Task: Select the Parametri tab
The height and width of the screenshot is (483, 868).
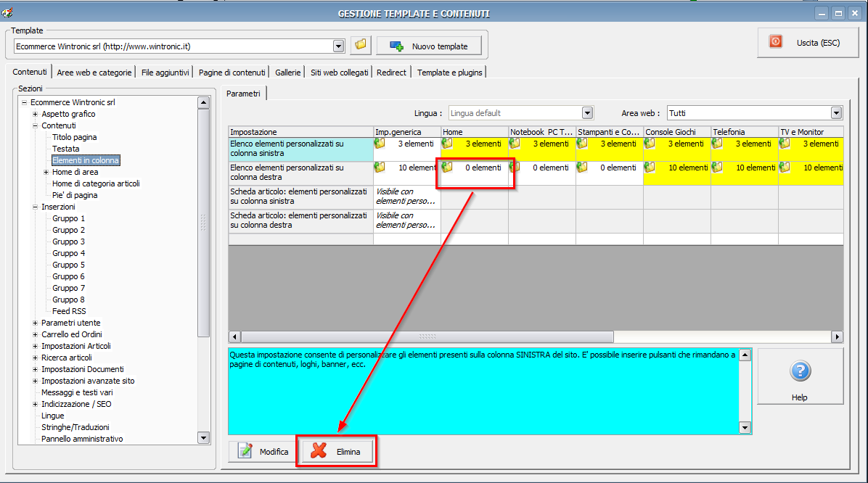Action: [244, 94]
